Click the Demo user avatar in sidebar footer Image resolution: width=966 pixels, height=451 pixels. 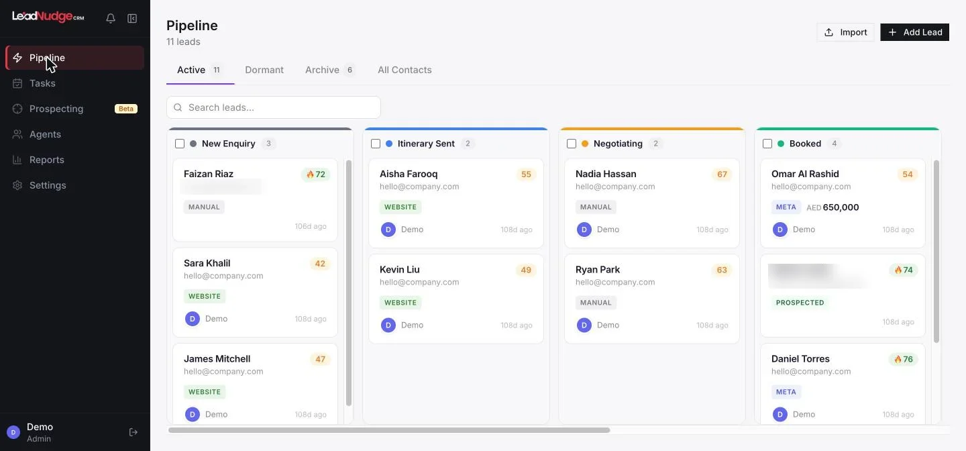13,432
